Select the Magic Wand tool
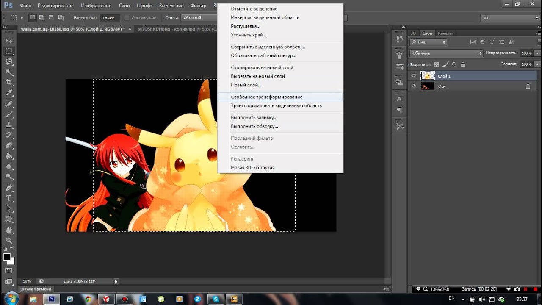The height and width of the screenshot is (305, 542). tap(8, 72)
